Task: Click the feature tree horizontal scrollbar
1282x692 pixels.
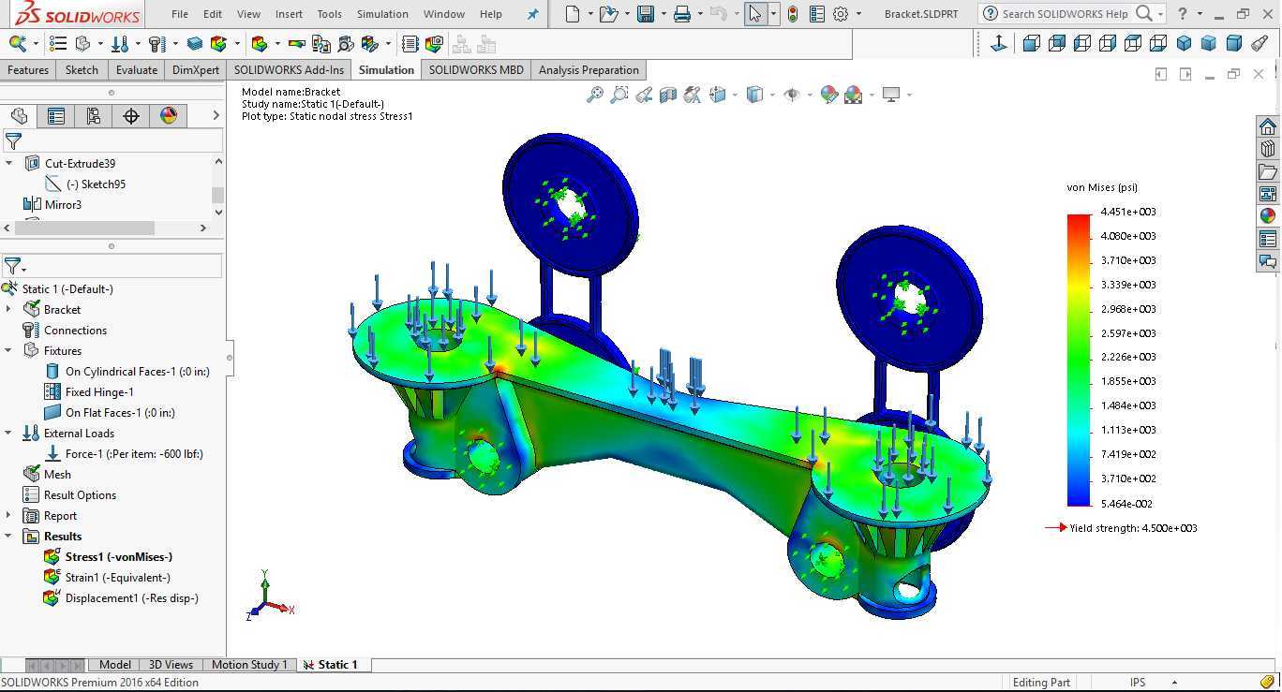Action: pyautogui.click(x=84, y=228)
